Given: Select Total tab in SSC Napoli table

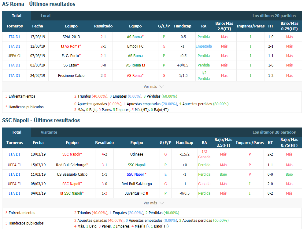Looking at the screenshot, I should pyautogui.click(x=17, y=132).
